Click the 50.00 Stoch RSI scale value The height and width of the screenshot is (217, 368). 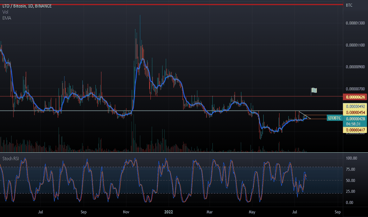[350, 180]
